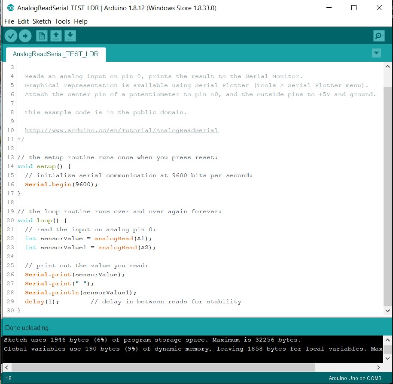Click console line 'Sketch uses 1946 bytes'
This screenshot has height=384, width=393.
coord(46,340)
